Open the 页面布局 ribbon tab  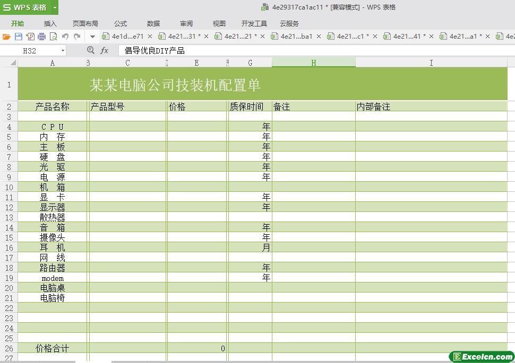pyautogui.click(x=85, y=24)
